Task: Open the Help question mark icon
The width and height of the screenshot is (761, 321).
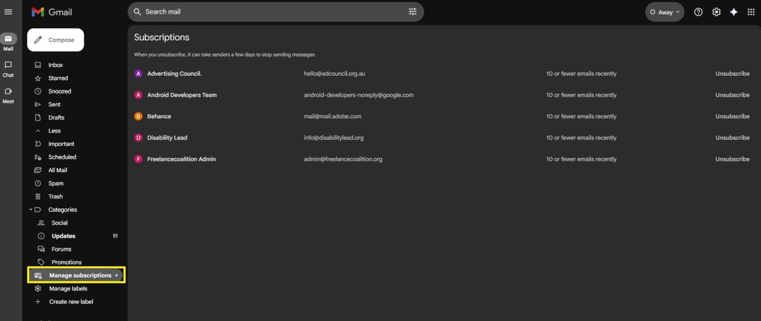Action: click(698, 12)
